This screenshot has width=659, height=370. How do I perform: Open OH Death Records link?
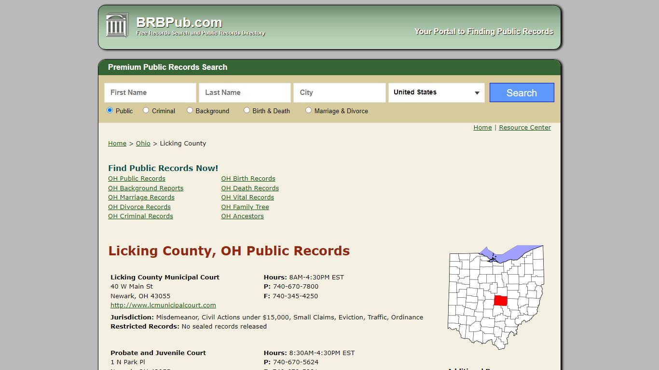point(250,188)
